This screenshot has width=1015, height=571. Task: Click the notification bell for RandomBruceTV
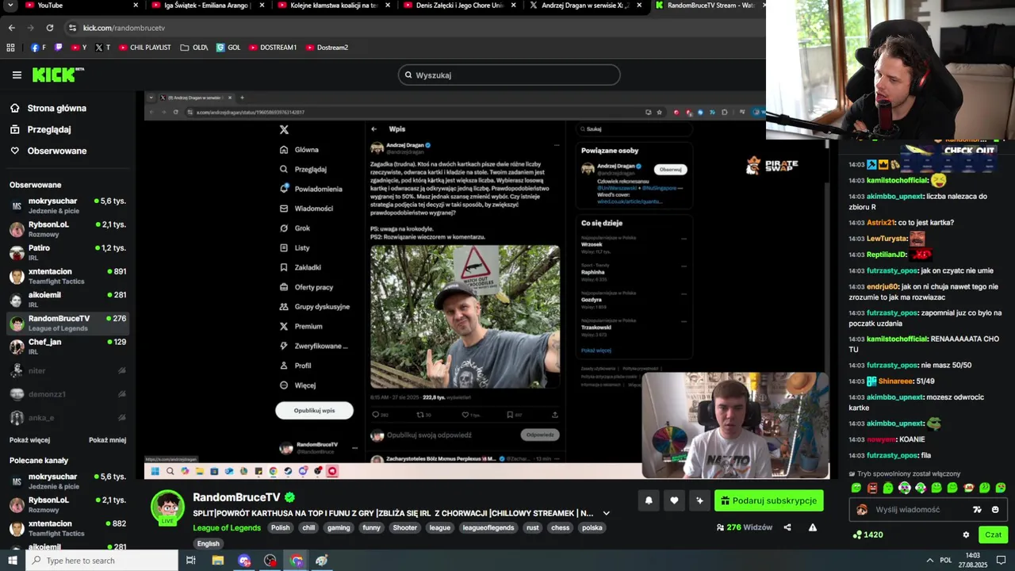(649, 500)
